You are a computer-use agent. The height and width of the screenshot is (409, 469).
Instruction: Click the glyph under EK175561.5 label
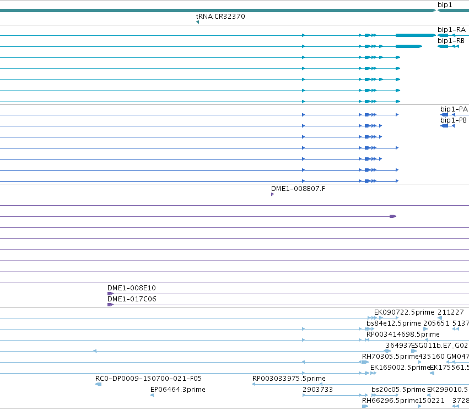click(432, 373)
